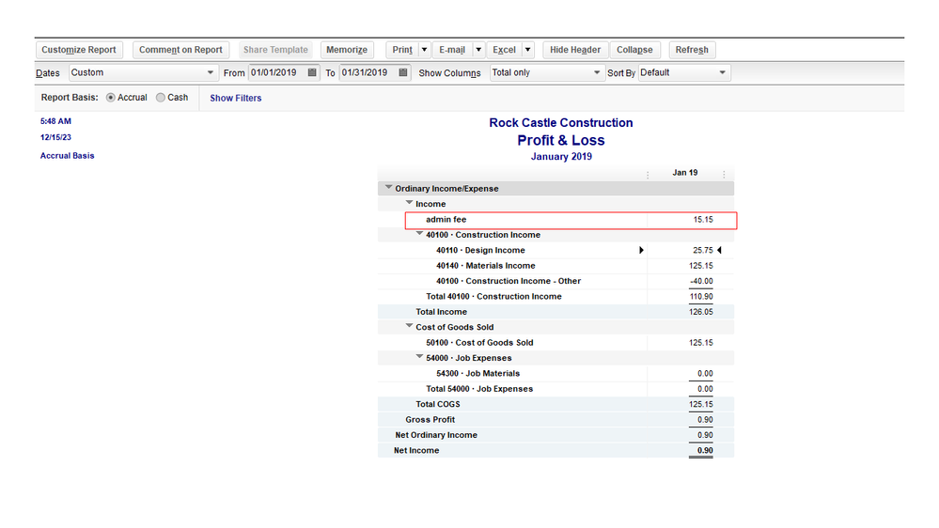Click Customize Report button
939x528 pixels.
click(x=79, y=50)
